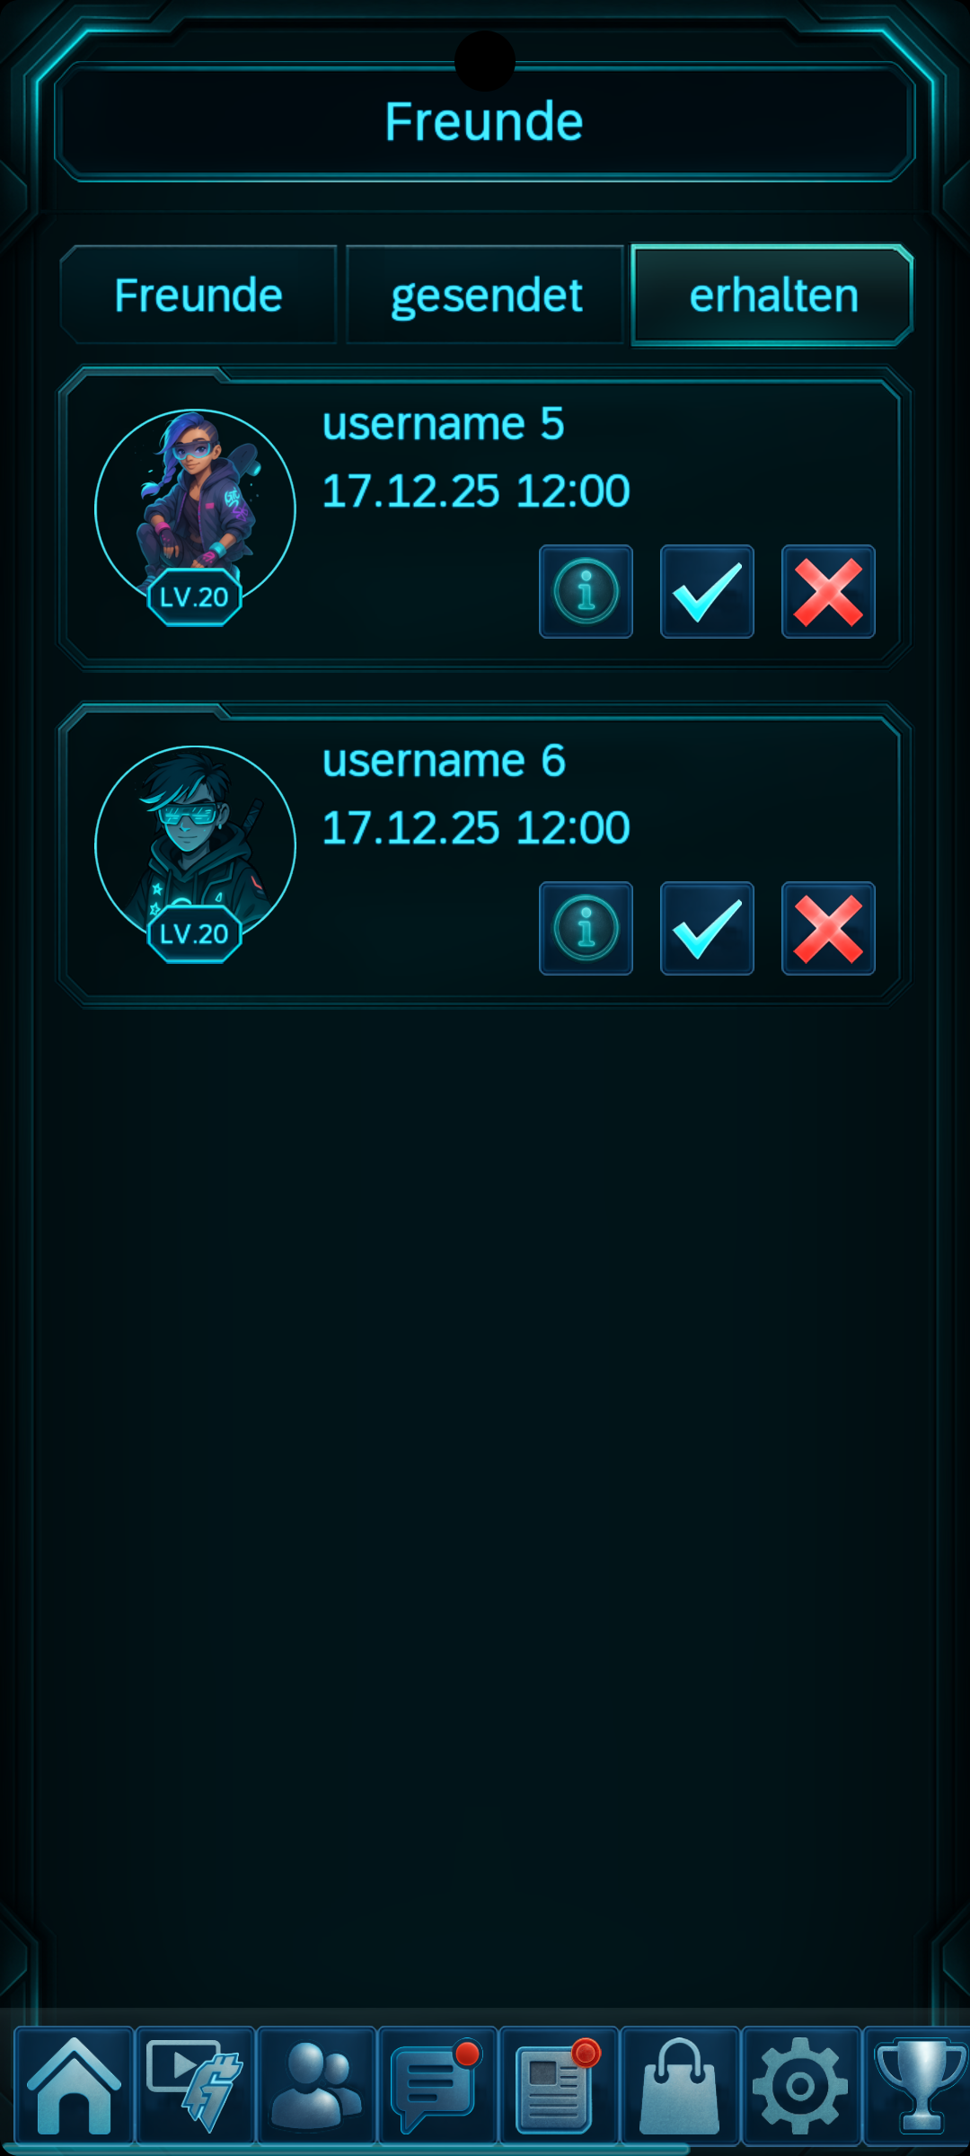Accept friend request from username 6
Image resolution: width=970 pixels, height=2156 pixels.
[707, 929]
